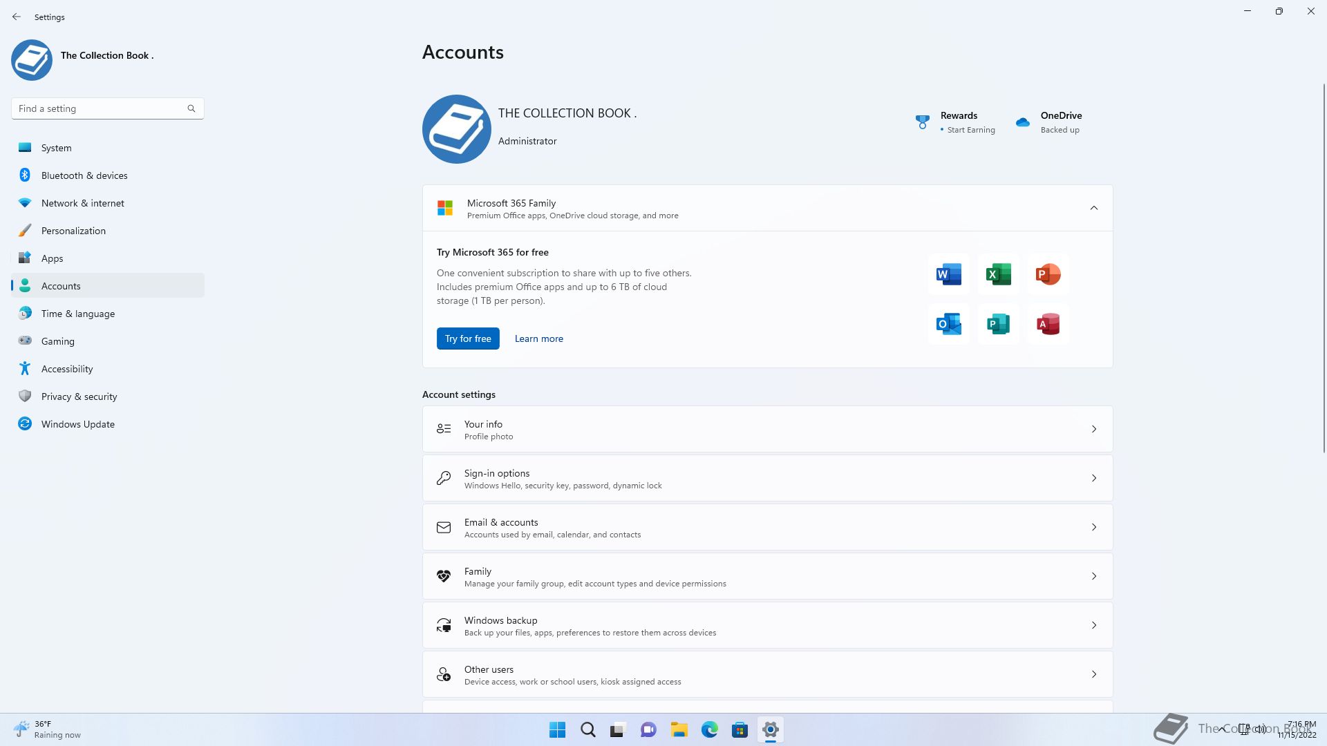
Task: Click the Sign-in options key icon
Action: (444, 478)
